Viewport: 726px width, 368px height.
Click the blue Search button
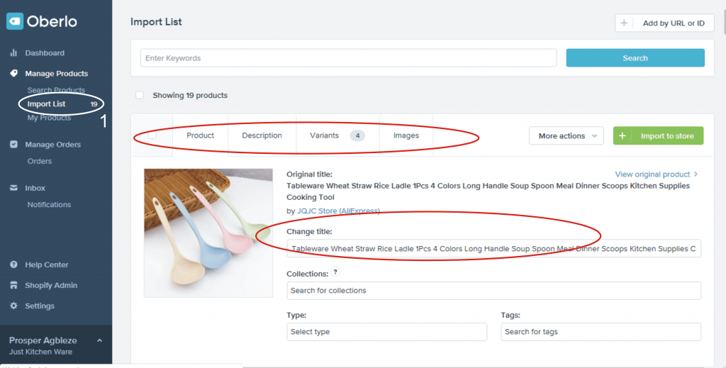635,58
